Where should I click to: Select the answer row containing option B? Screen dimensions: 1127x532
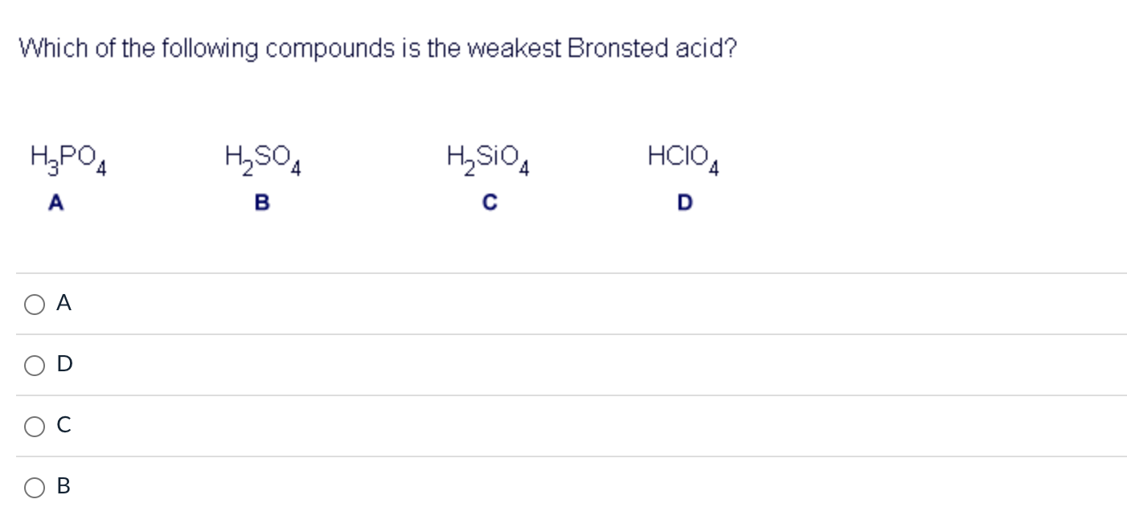pos(322,486)
